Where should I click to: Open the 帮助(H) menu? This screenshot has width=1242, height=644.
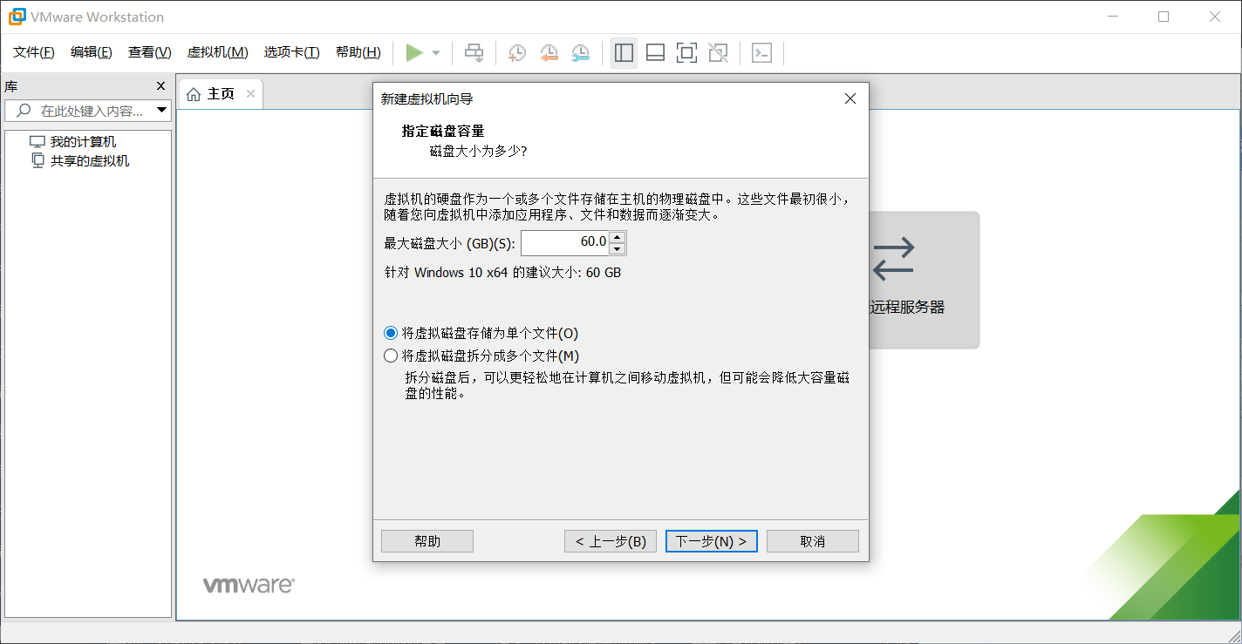click(x=358, y=52)
